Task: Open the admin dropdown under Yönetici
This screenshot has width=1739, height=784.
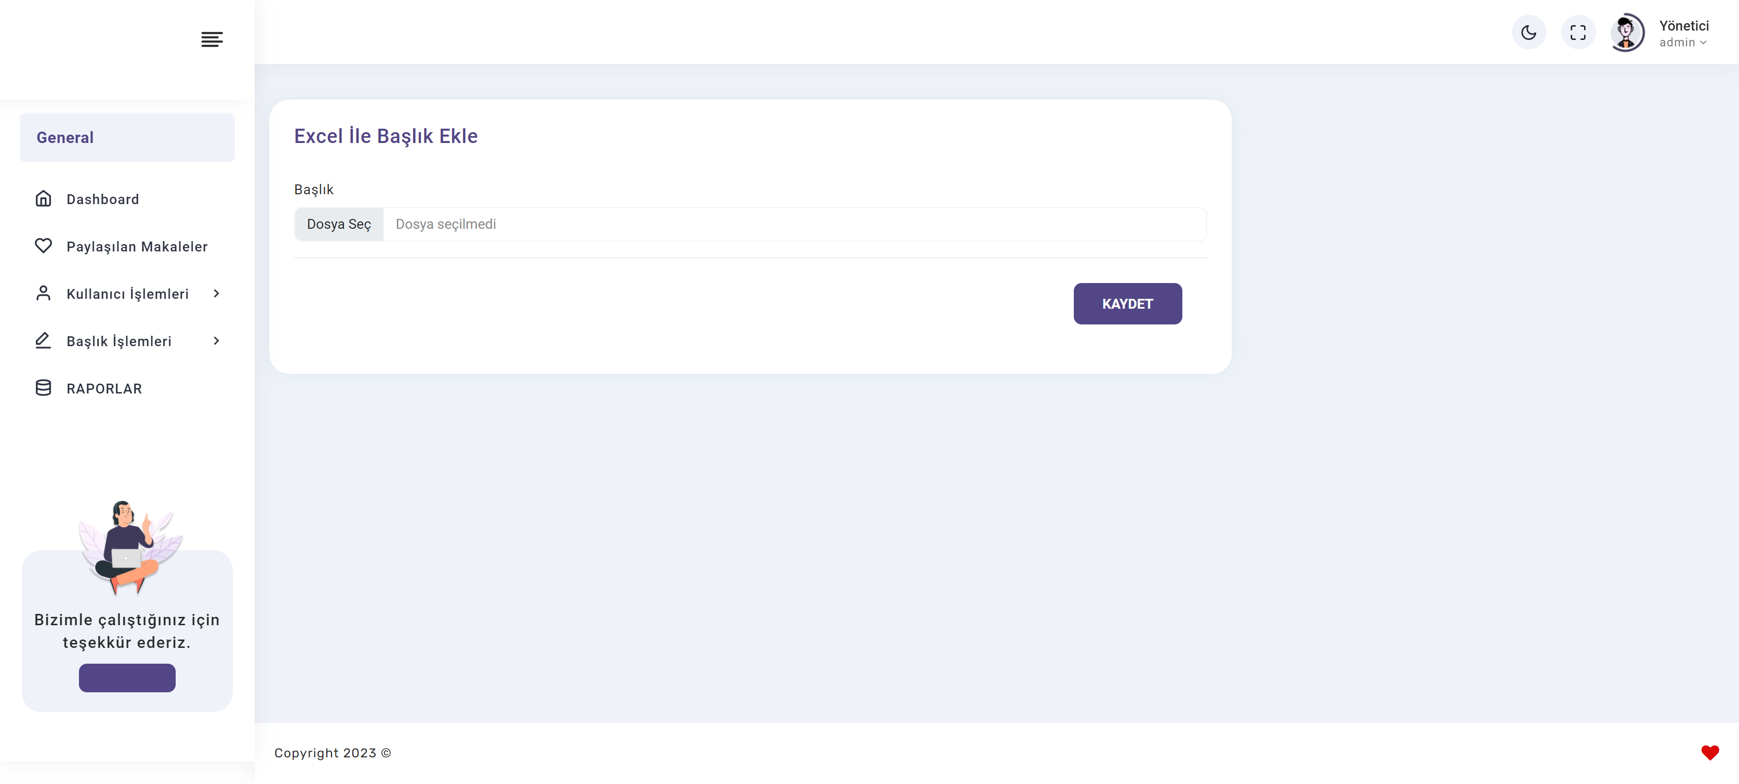Action: click(1682, 42)
